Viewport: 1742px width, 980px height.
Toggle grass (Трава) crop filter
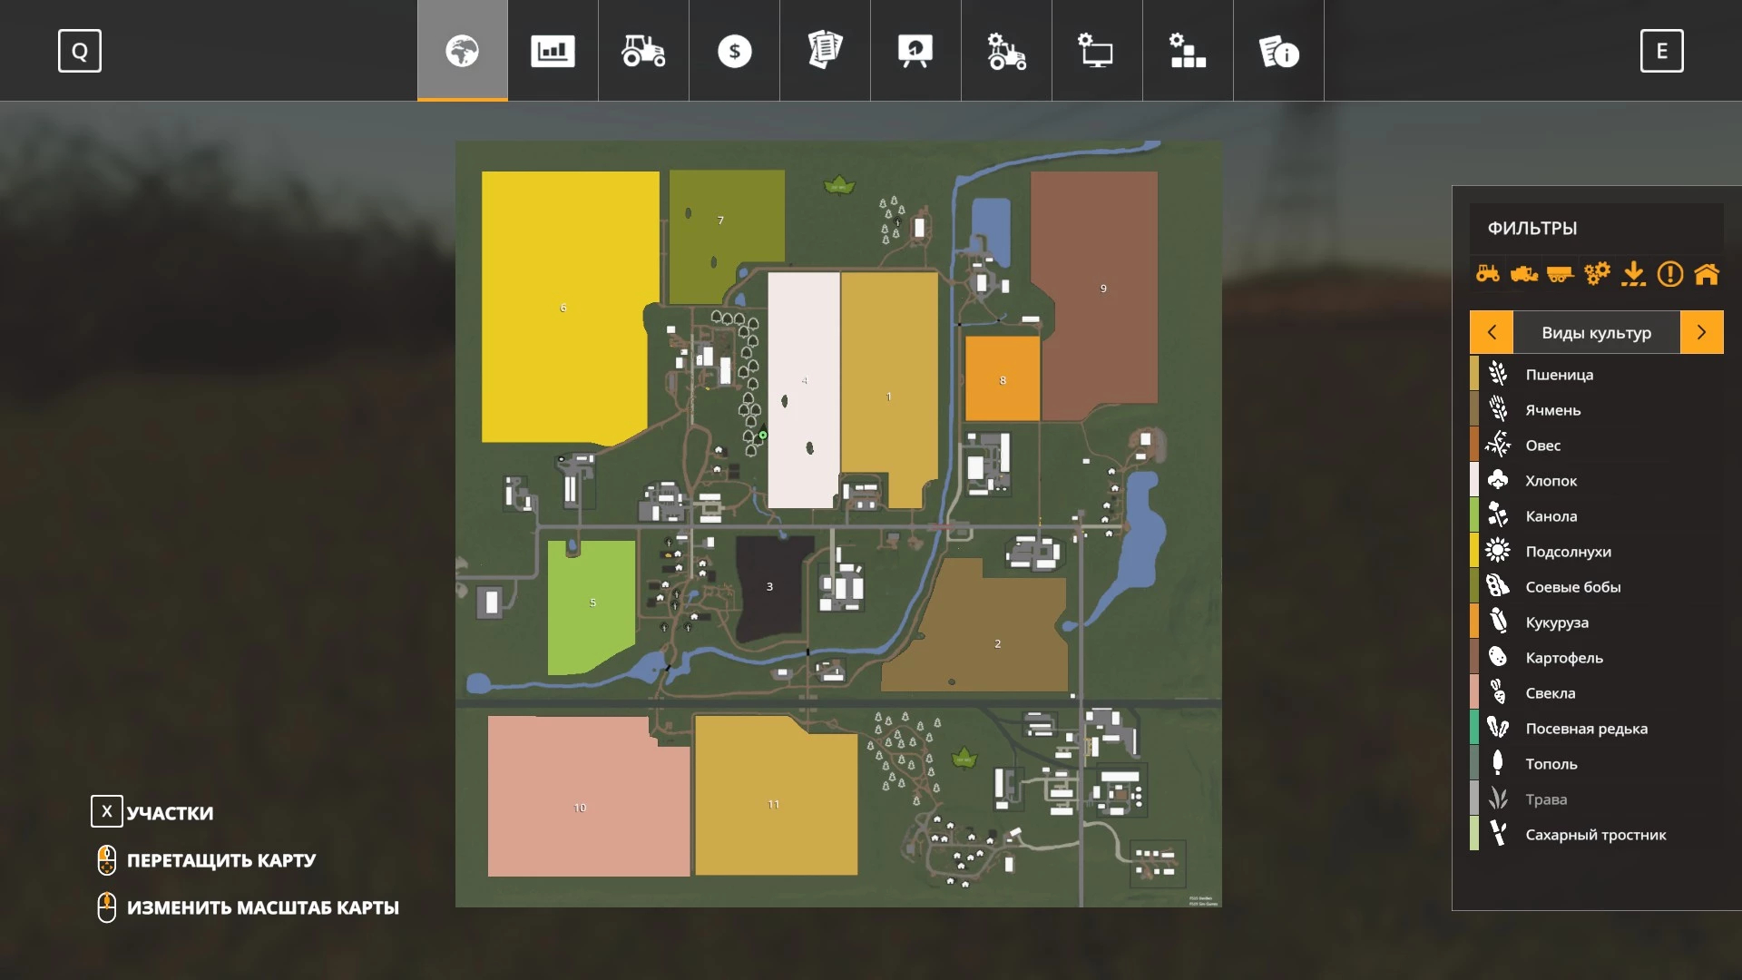pyautogui.click(x=1546, y=799)
